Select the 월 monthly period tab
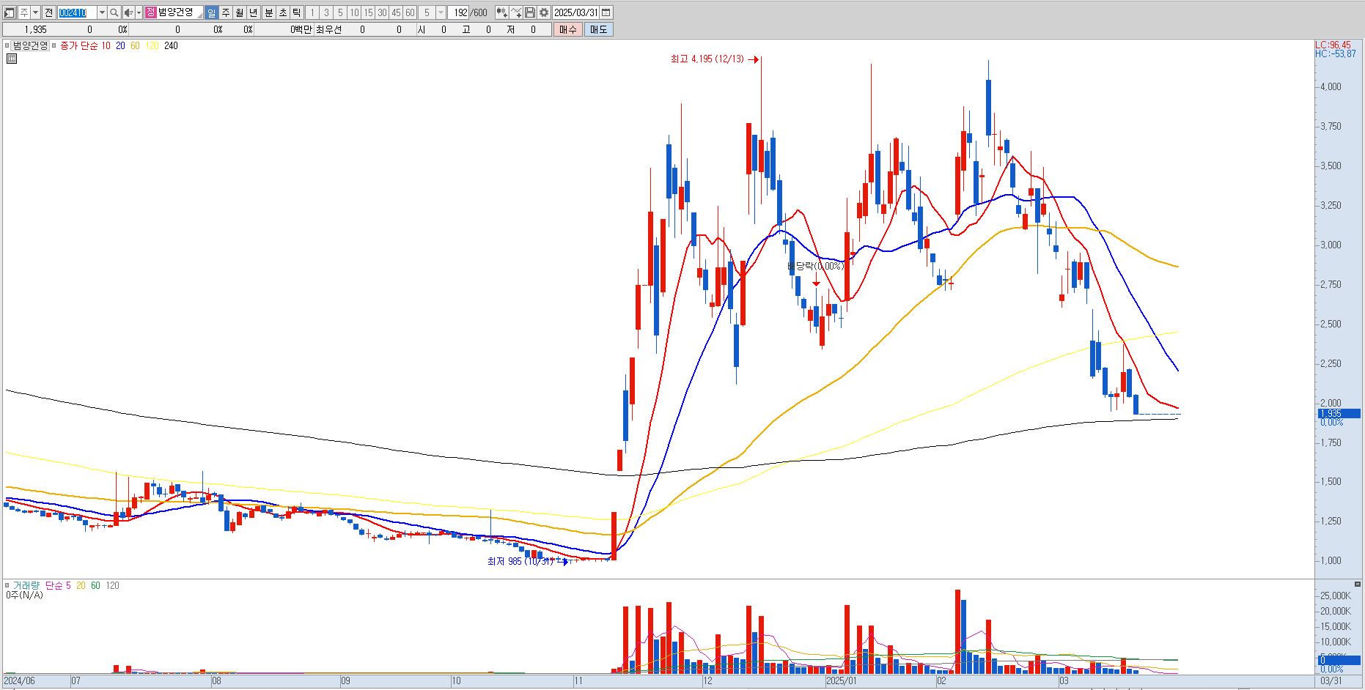1365x690 pixels. [x=239, y=12]
